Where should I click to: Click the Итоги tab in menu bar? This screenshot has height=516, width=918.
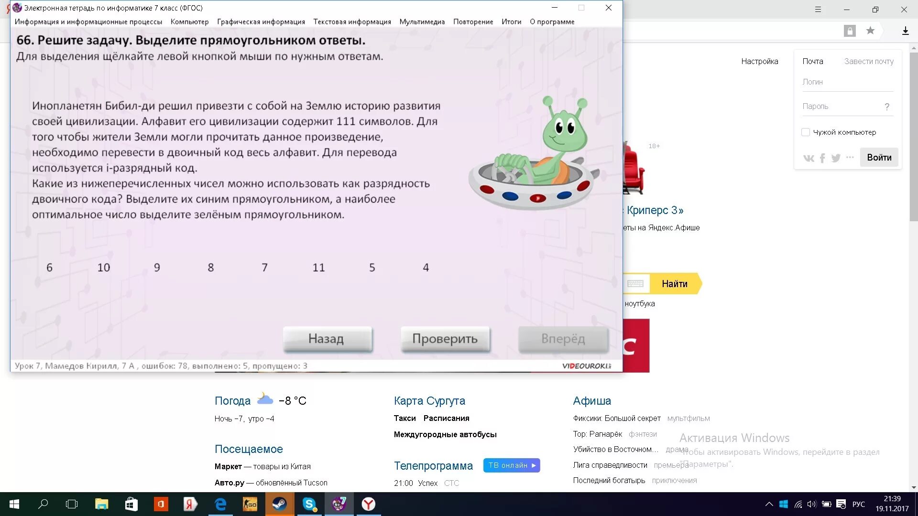point(511,21)
